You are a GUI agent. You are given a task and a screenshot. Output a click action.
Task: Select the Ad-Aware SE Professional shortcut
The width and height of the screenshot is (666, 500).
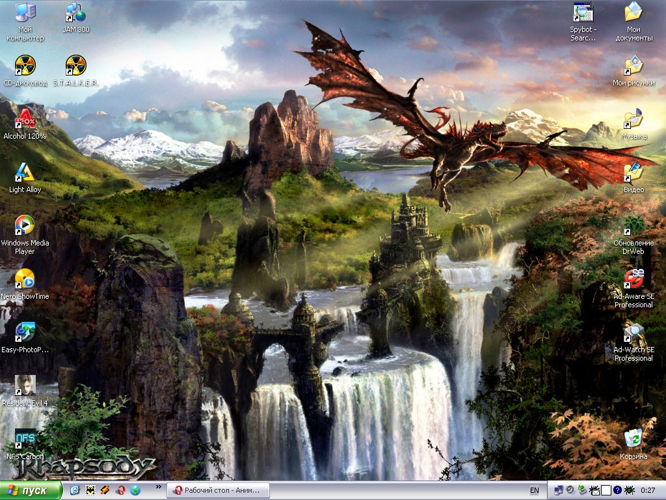click(x=633, y=288)
